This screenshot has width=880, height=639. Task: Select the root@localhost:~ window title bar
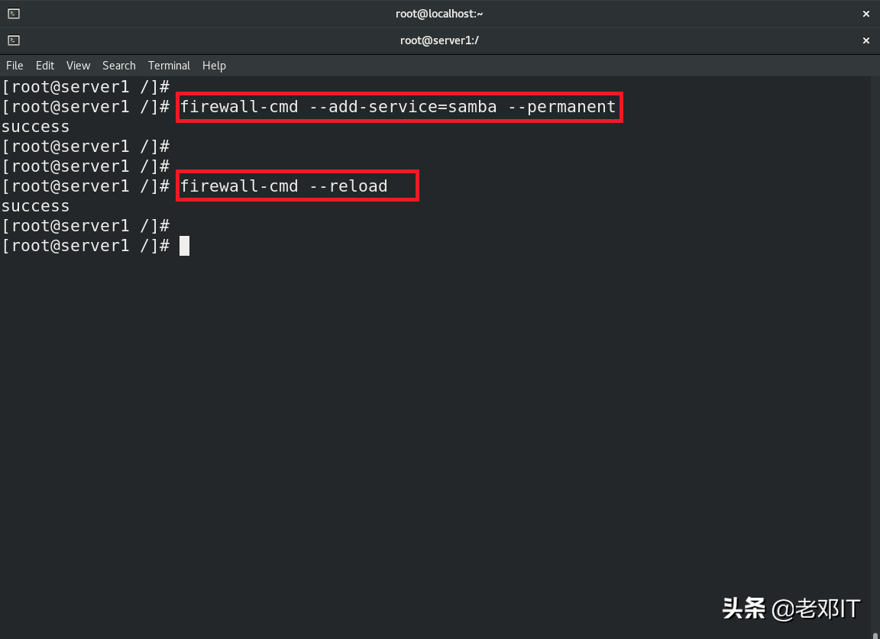click(x=439, y=14)
